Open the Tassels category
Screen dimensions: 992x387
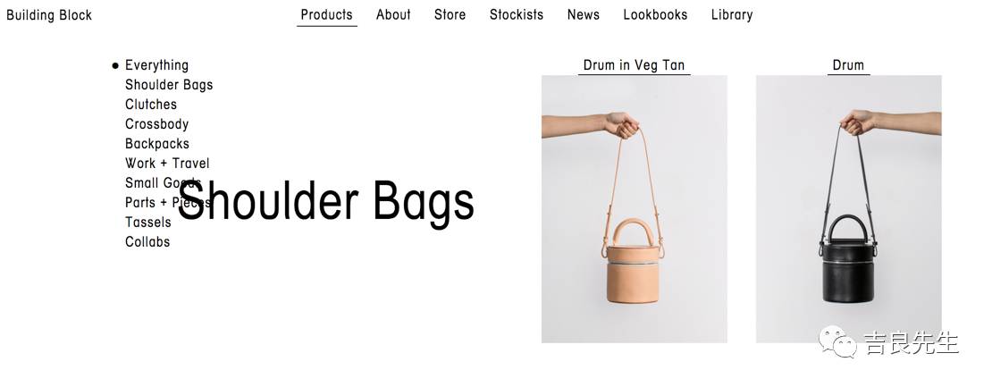[148, 222]
